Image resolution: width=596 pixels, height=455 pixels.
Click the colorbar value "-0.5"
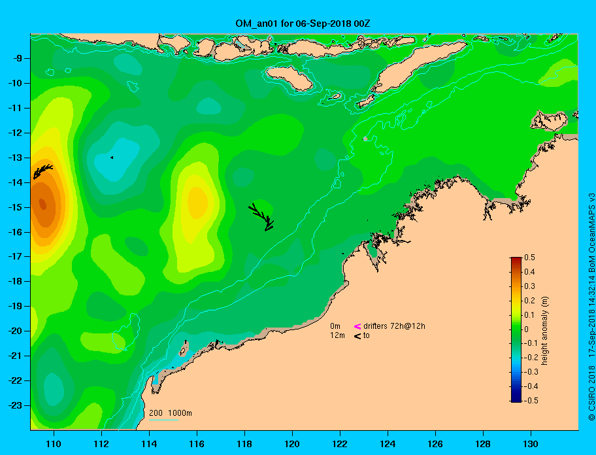click(x=531, y=400)
